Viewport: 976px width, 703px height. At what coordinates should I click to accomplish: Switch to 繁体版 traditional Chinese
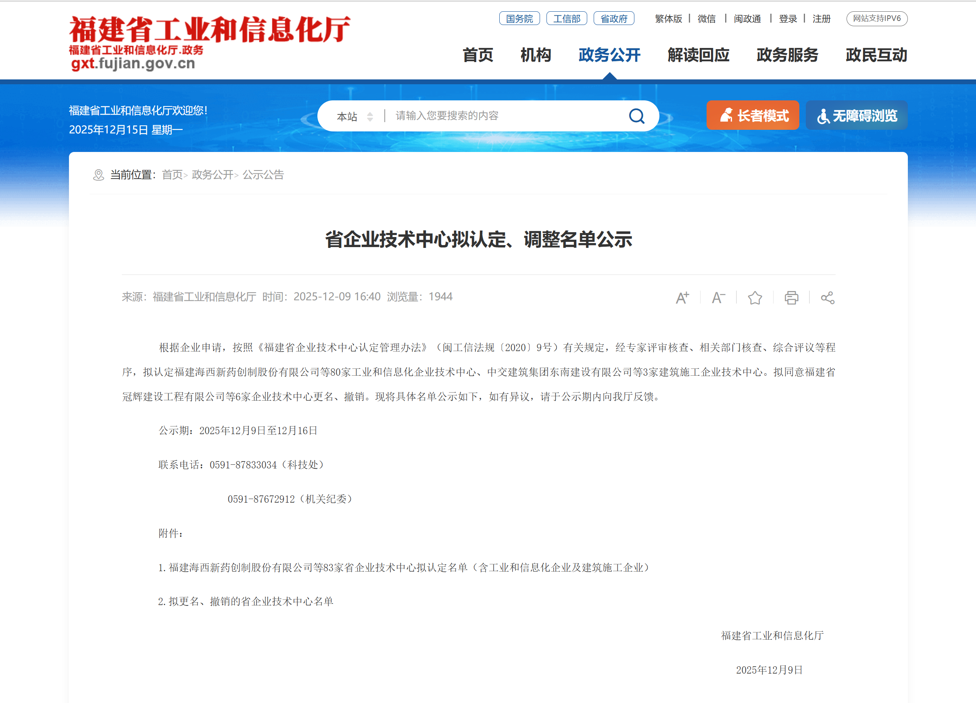[668, 19]
